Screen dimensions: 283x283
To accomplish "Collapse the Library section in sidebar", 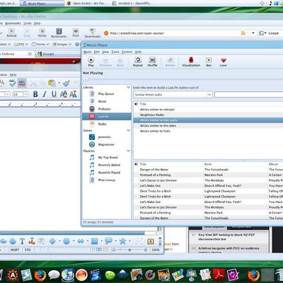I will click(x=128, y=88).
